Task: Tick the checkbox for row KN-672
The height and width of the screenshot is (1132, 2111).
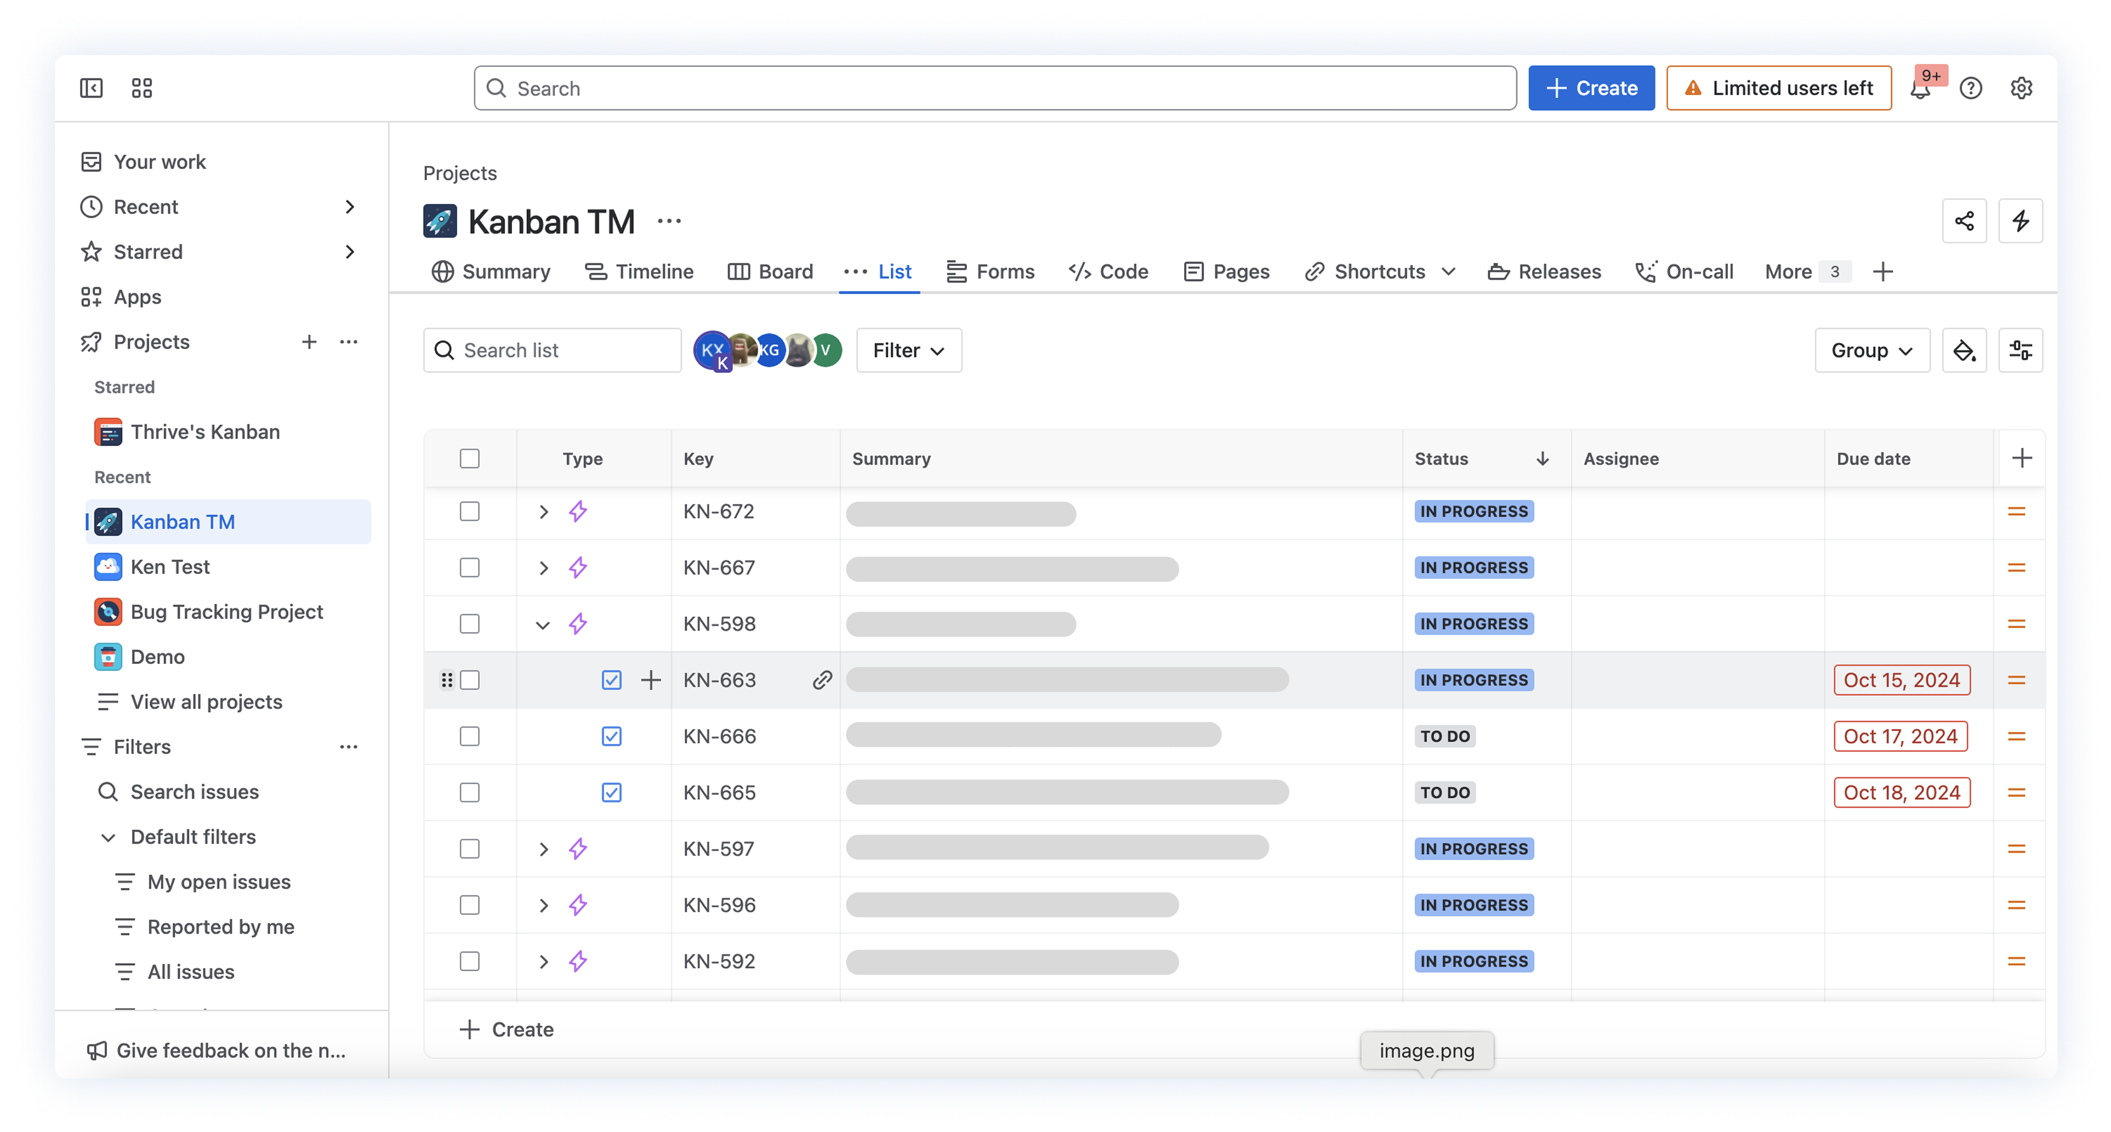Action: click(469, 511)
